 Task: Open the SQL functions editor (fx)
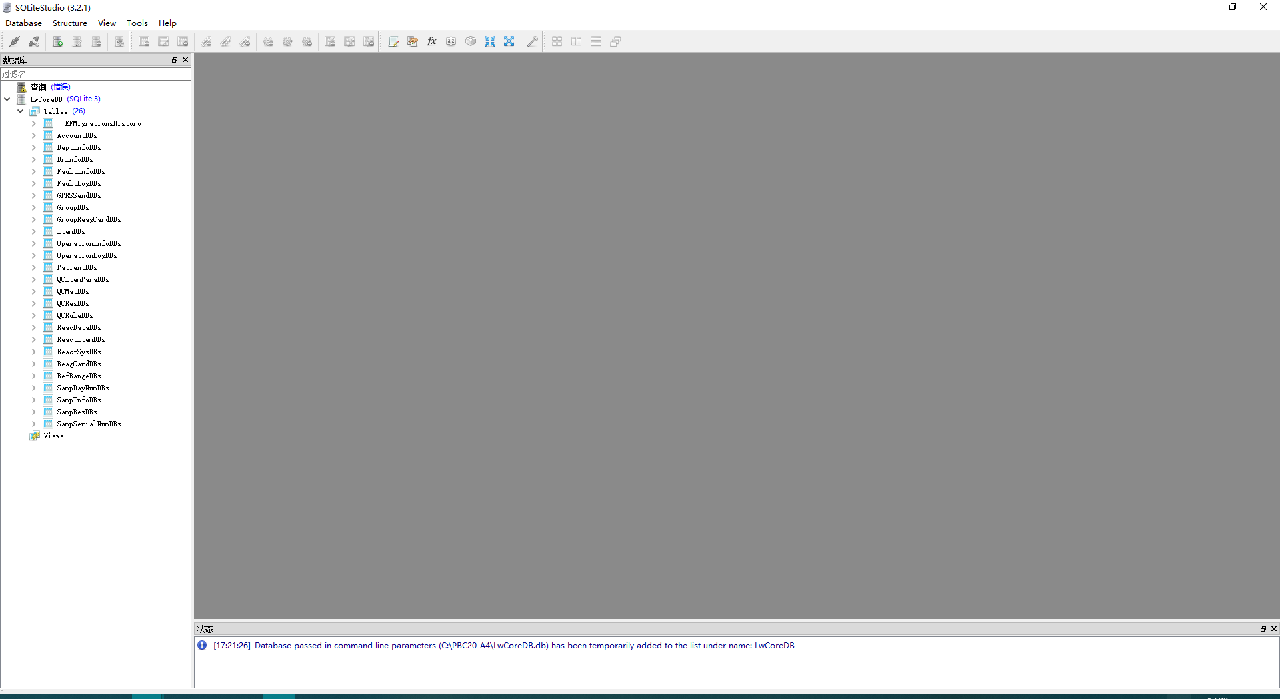coord(432,41)
